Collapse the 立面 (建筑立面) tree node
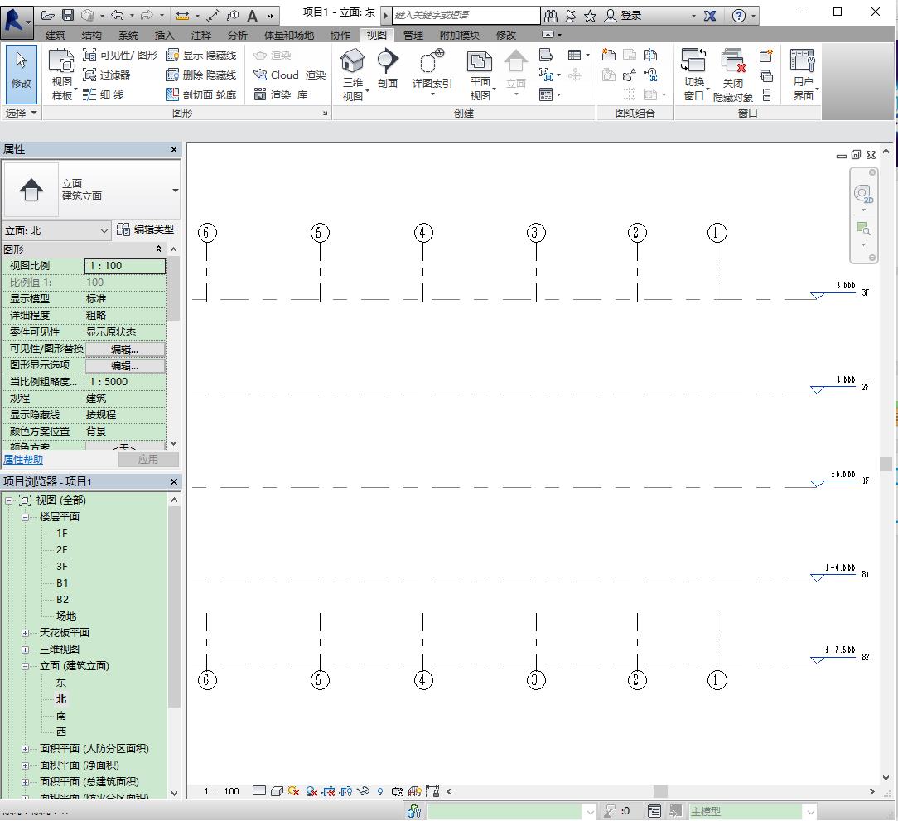 25,666
